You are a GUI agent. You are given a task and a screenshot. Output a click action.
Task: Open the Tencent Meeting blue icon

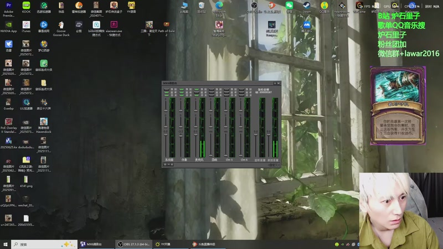pyautogui.click(x=307, y=27)
